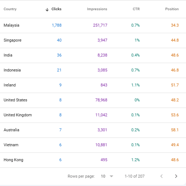Click Vietnam position value 49.4
This screenshot has width=186, height=186.
click(175, 145)
